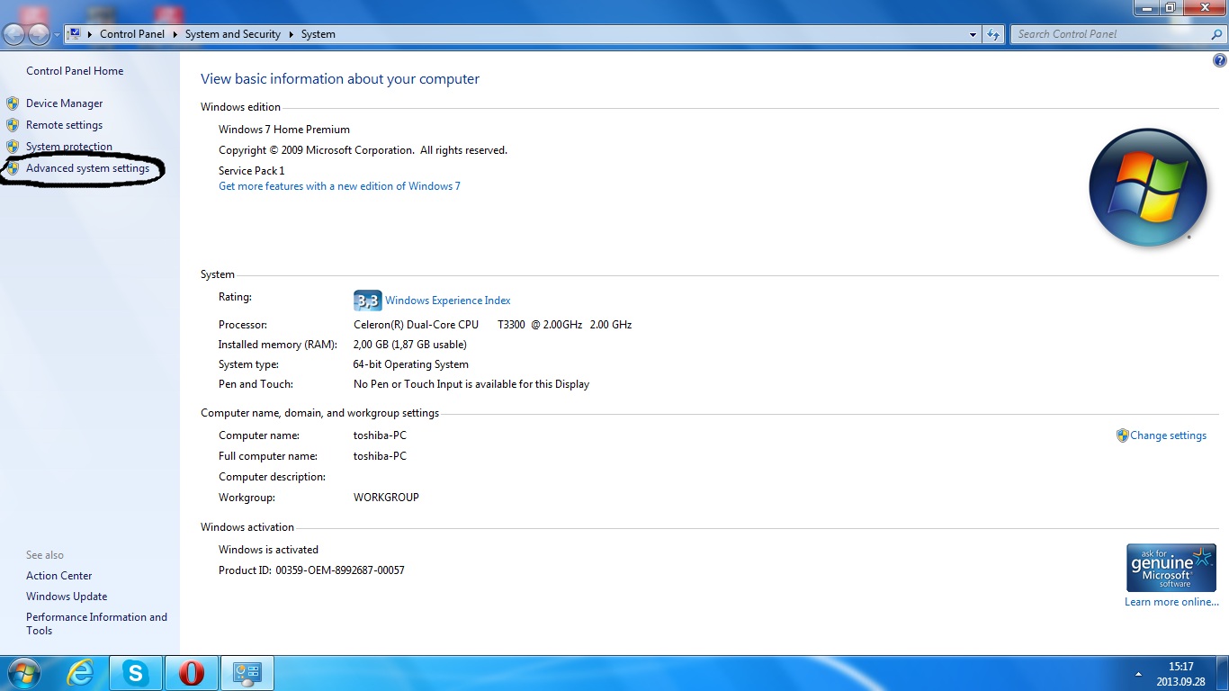Image resolution: width=1229 pixels, height=691 pixels.
Task: Click the Forward navigation arrow button
Action: tap(39, 34)
